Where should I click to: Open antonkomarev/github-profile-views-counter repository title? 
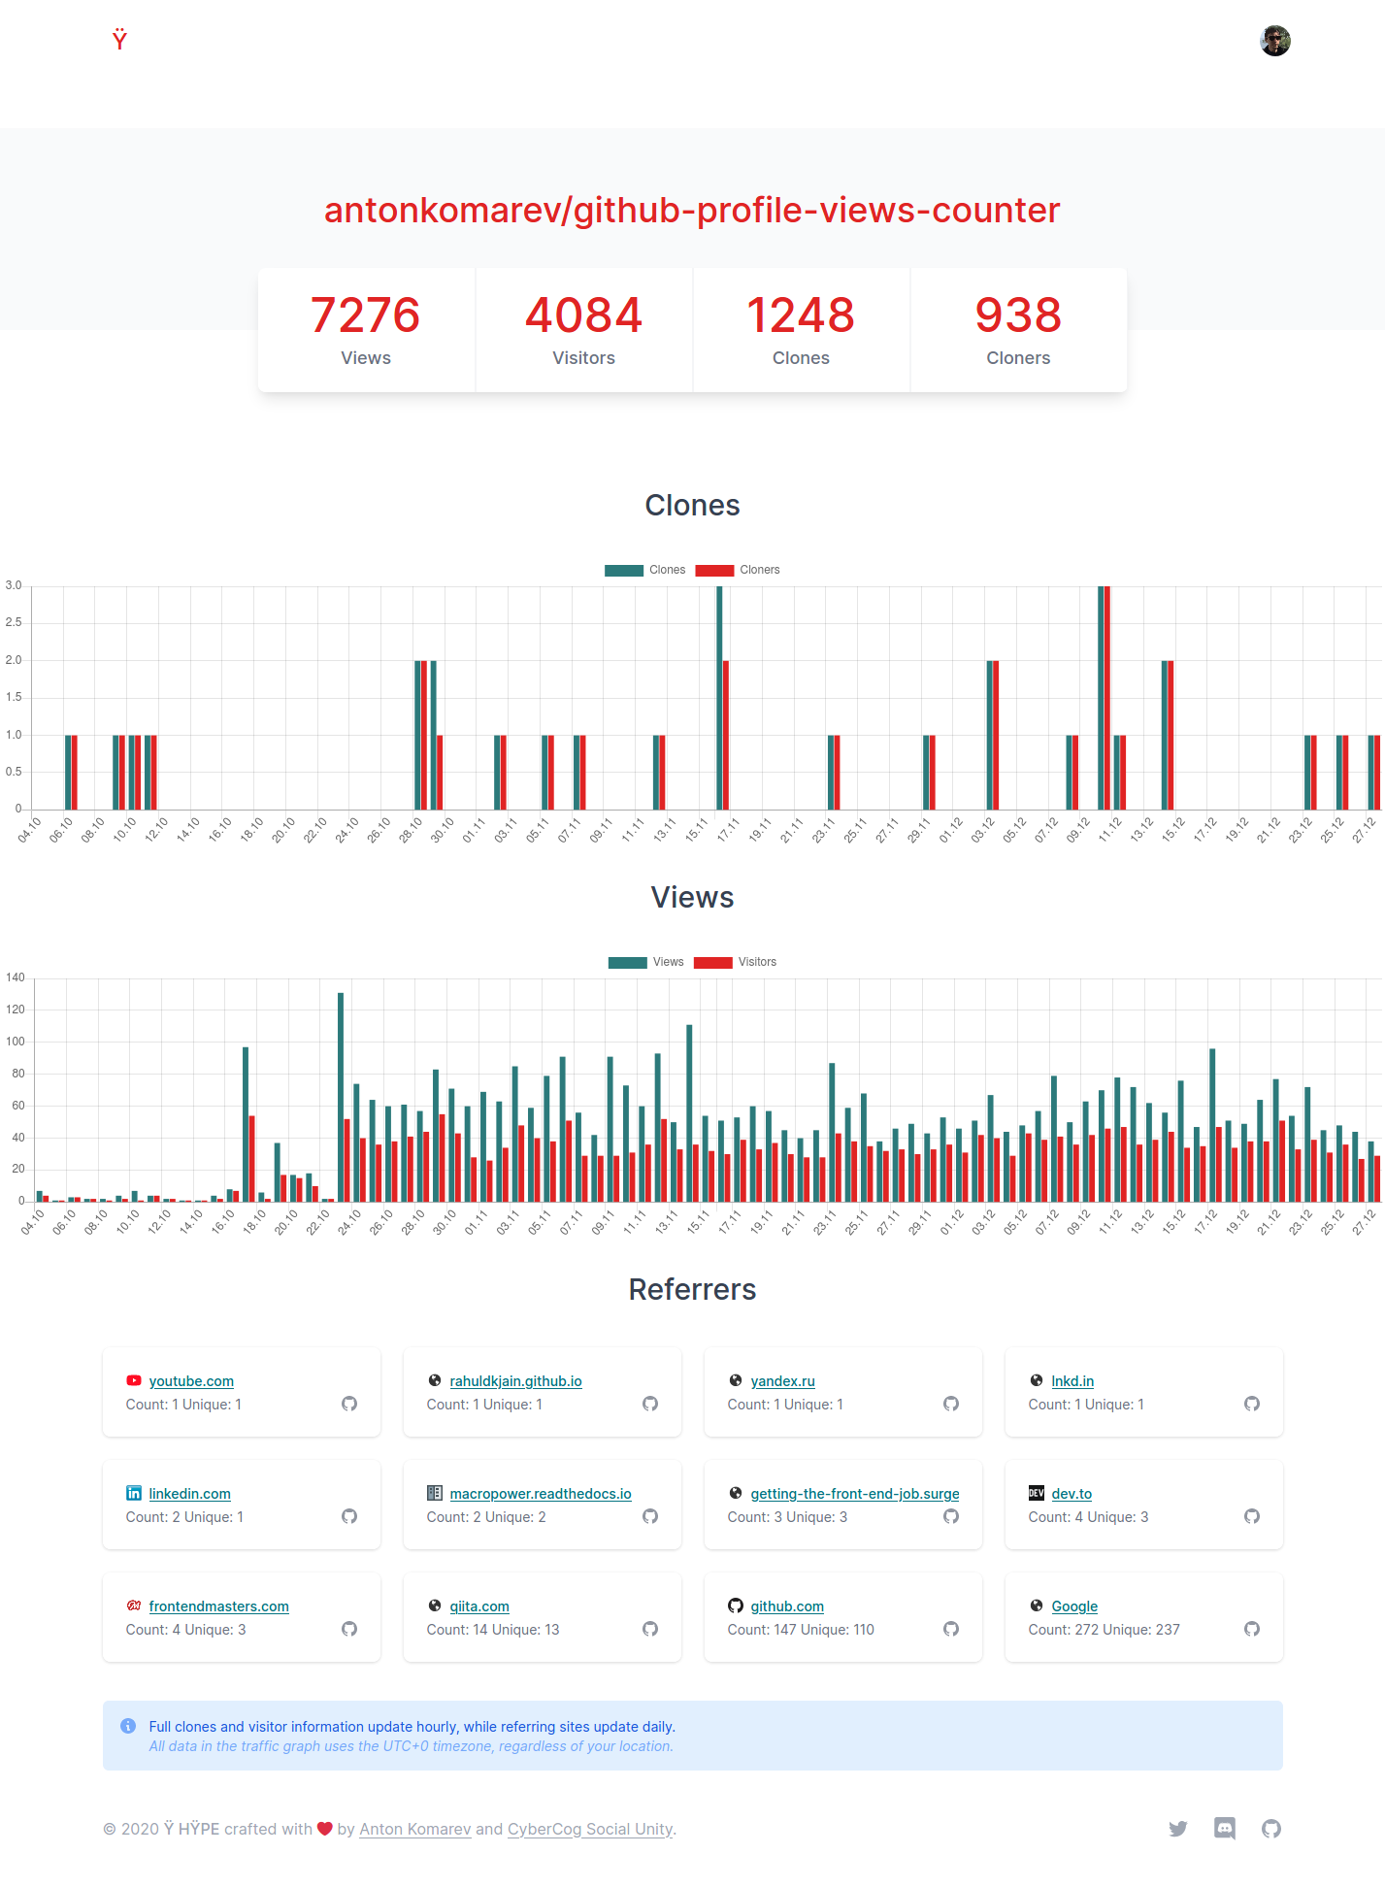click(x=692, y=210)
